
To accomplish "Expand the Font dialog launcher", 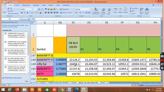I will click(x=43, y=16).
